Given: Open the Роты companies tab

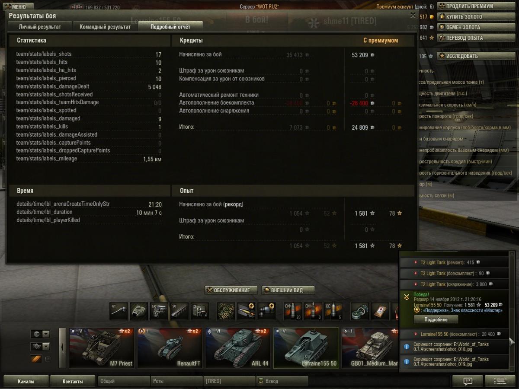Looking at the screenshot, I should click(176, 381).
